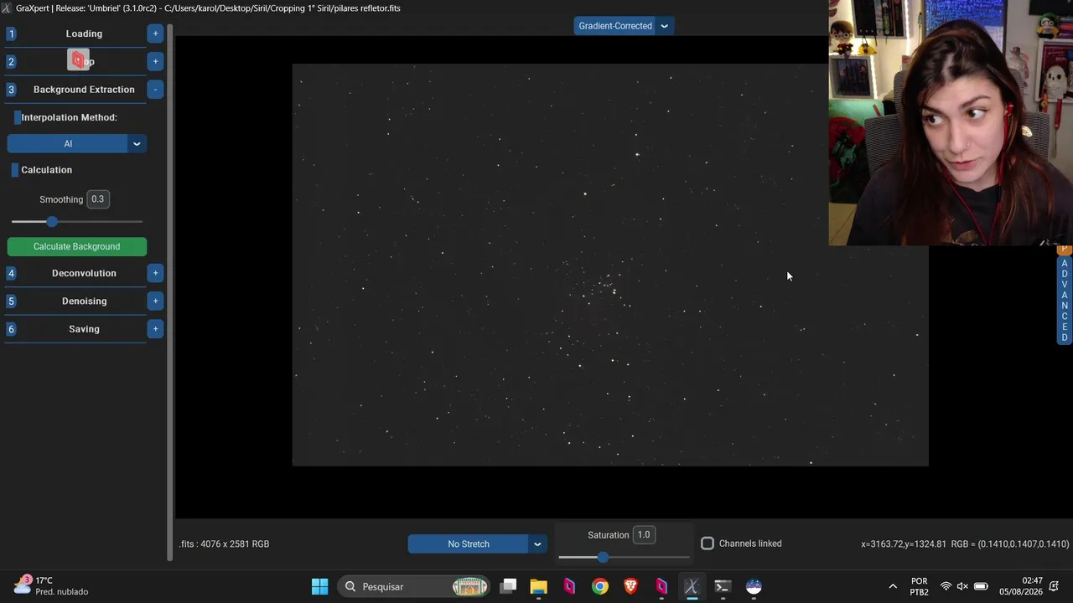Viewport: 1073px width, 603px height.
Task: Select step 3 Background Extraction header
Action: (x=84, y=90)
